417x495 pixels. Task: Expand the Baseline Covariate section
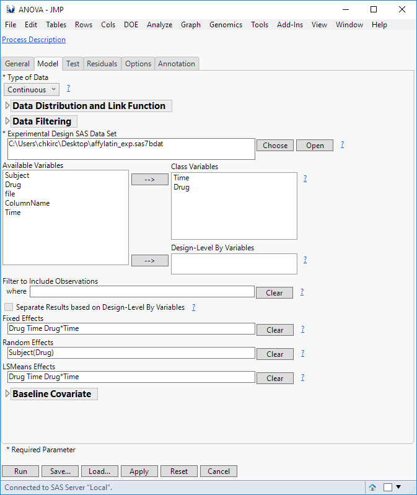(x=7, y=394)
